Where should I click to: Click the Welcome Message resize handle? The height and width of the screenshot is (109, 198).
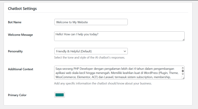(x=183, y=40)
